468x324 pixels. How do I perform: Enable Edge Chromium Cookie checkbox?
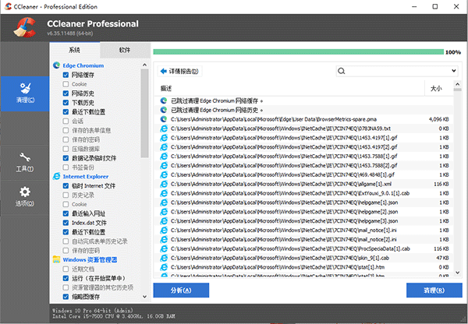coord(66,84)
